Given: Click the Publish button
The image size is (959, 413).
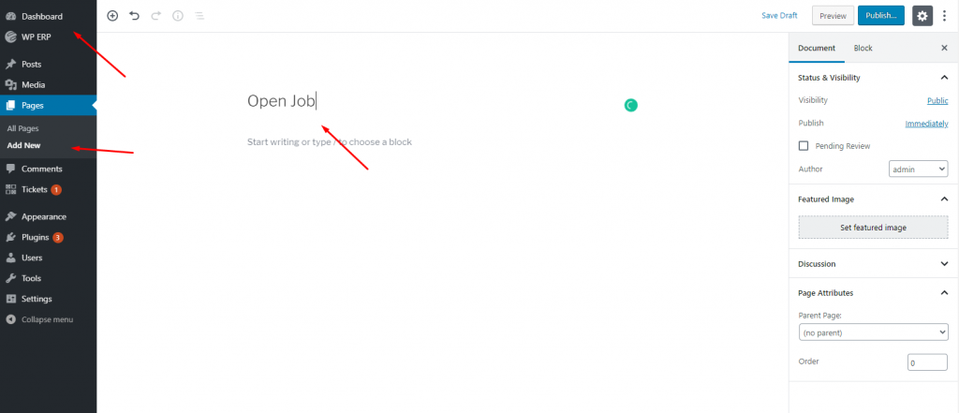Looking at the screenshot, I should (x=880, y=16).
